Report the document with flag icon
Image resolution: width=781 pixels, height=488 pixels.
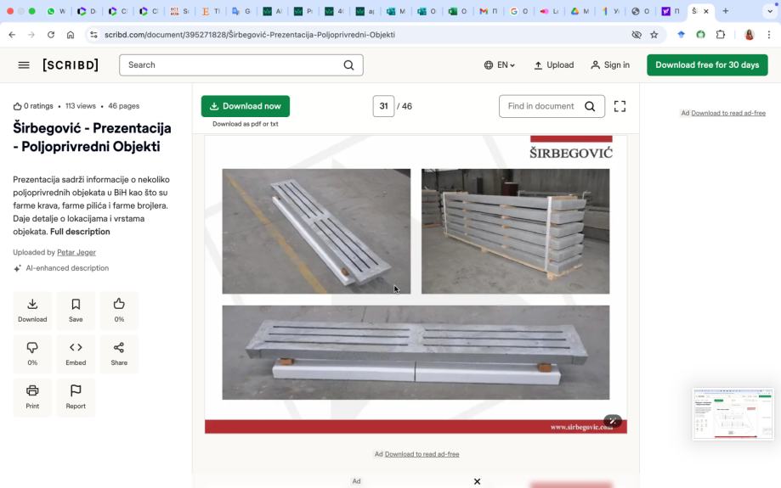[76, 397]
